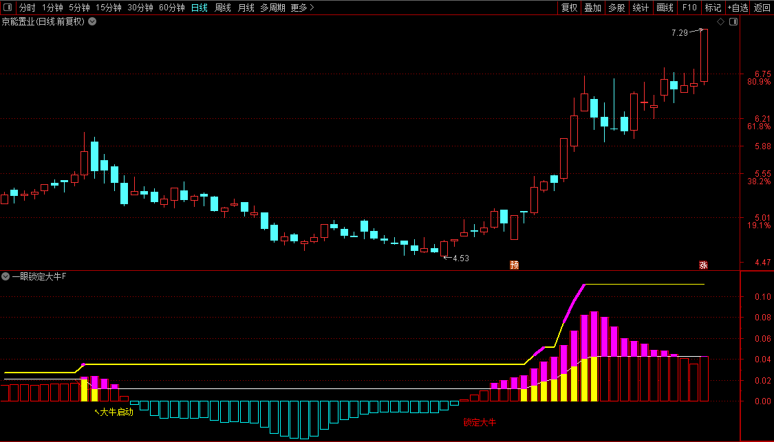
Task: Click the 6.75 price axis label
Action: coord(762,74)
